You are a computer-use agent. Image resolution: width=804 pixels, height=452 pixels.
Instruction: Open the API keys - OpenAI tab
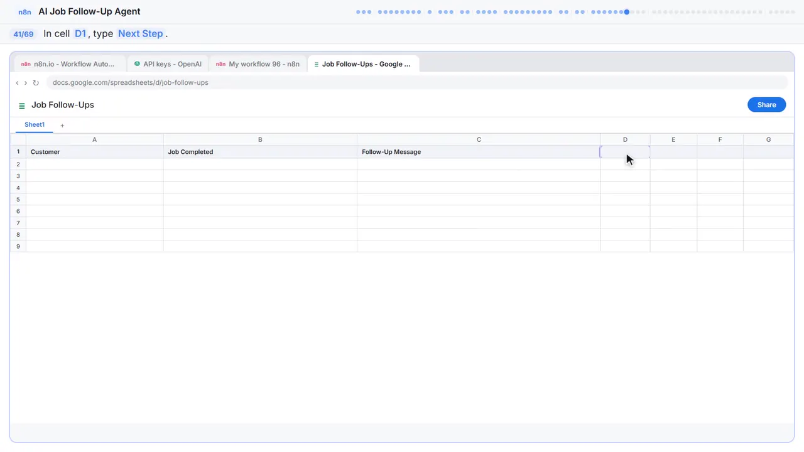click(168, 64)
